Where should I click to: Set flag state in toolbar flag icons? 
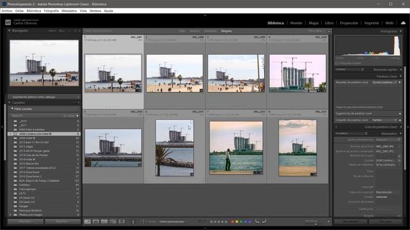202,222
